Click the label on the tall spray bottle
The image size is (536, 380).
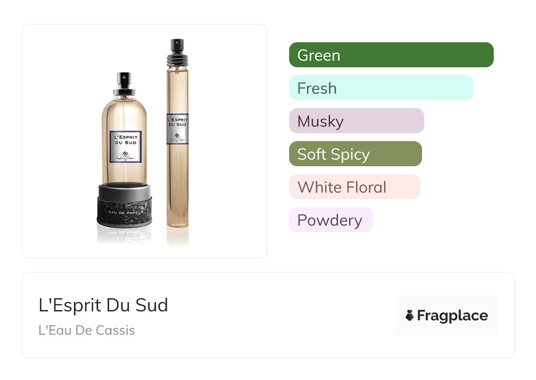177,129
